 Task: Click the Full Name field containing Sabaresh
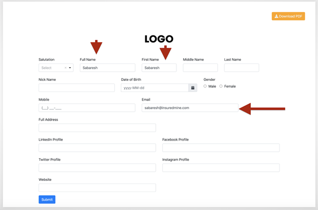[x=107, y=68]
